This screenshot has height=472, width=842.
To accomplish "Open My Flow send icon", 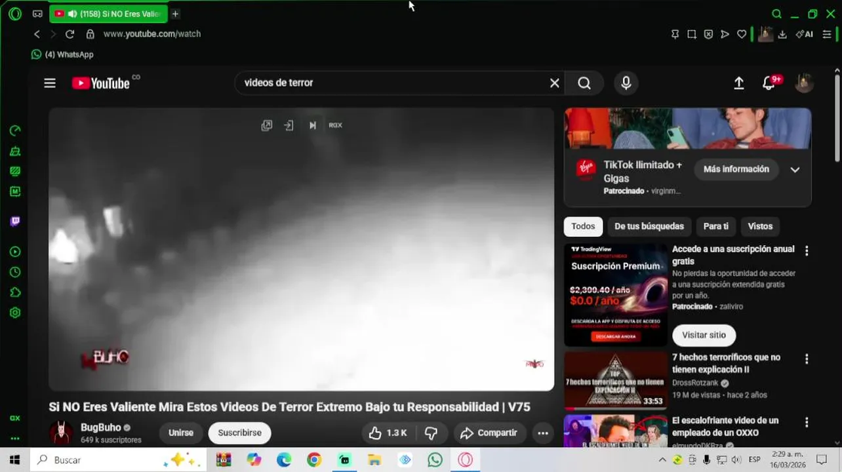I will click(725, 34).
